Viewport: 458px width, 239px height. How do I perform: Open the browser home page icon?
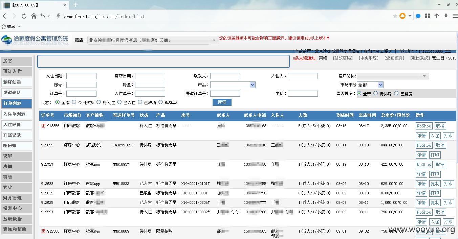(x=34, y=16)
